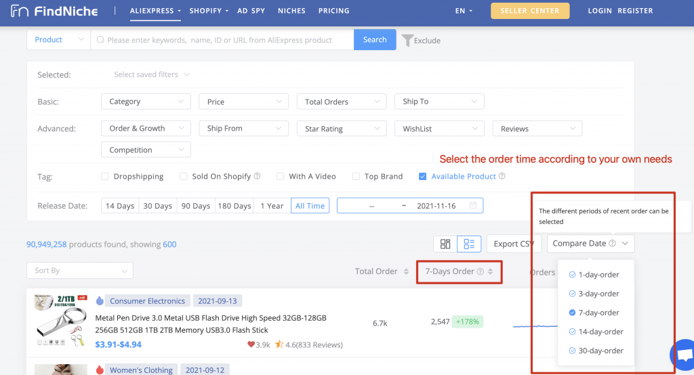694x375 pixels.
Task: Open the Exclude filter funnel icon
Action: click(x=407, y=40)
